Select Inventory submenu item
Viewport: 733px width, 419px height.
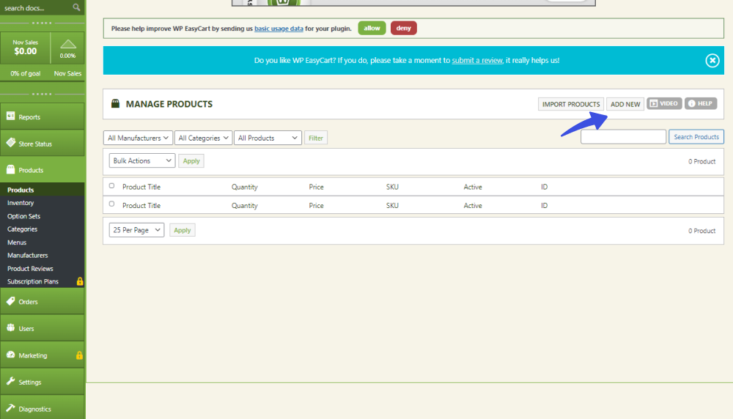pyautogui.click(x=21, y=203)
